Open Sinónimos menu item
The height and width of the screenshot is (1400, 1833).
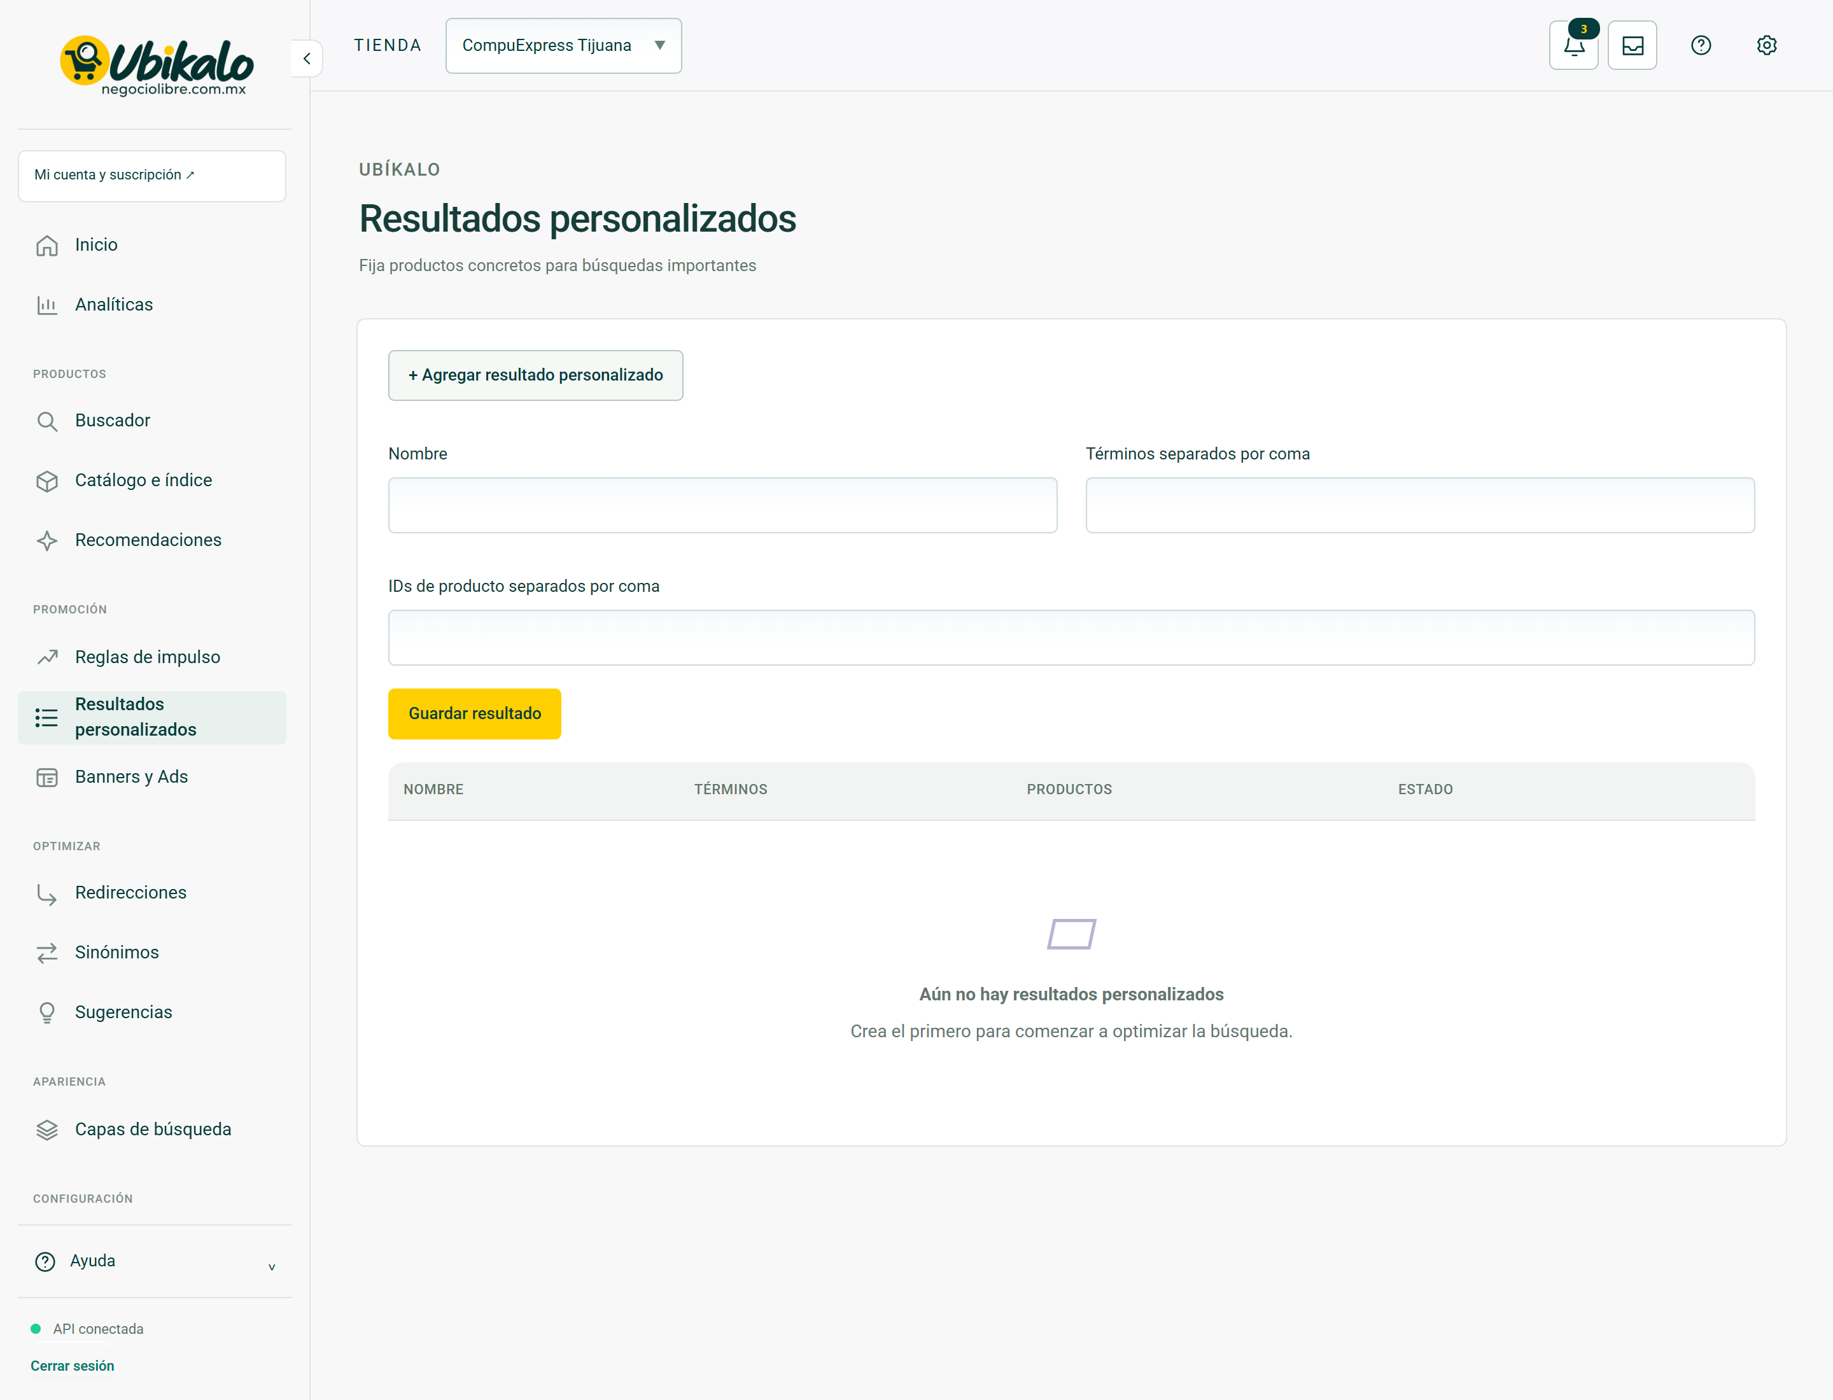tap(151, 953)
